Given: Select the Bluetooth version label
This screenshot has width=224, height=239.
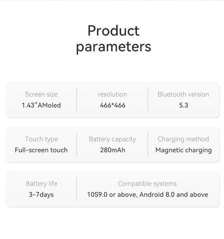Looking at the screenshot, I should [183, 94].
